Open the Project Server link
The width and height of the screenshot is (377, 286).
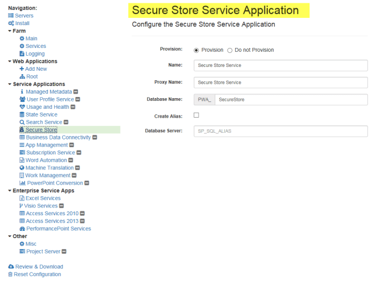[x=43, y=251]
